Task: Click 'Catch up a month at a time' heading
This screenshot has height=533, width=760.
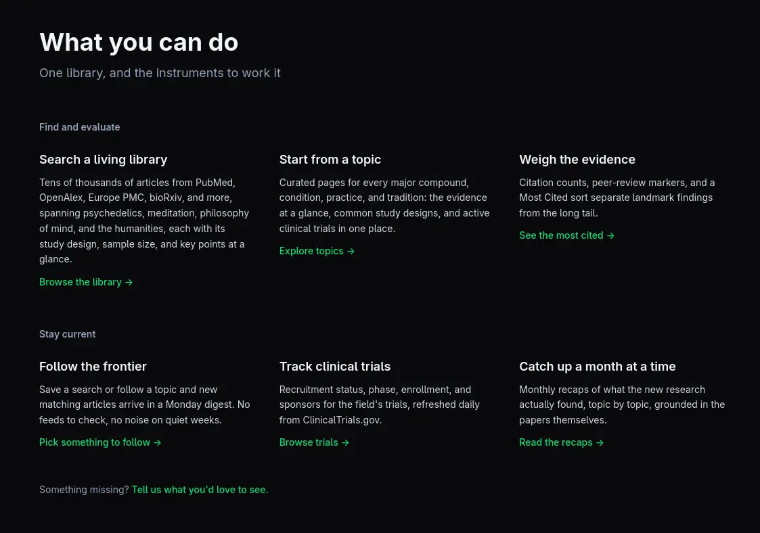Action: click(598, 367)
